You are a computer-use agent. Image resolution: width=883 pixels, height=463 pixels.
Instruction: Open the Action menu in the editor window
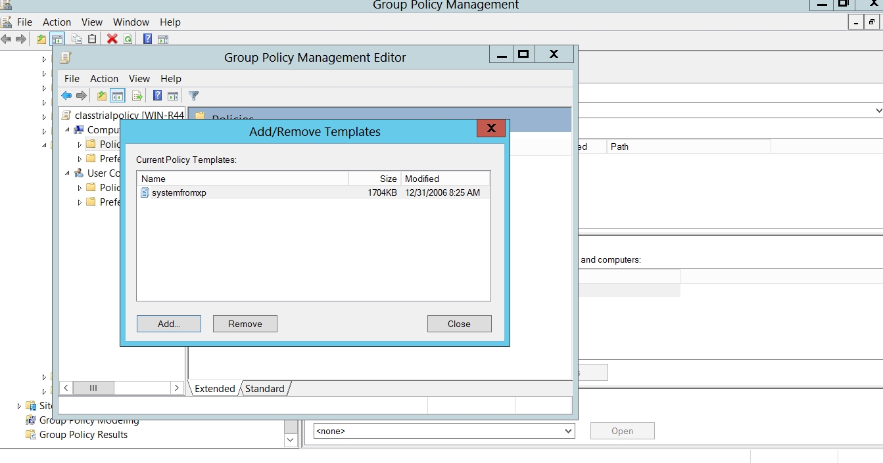pos(104,78)
